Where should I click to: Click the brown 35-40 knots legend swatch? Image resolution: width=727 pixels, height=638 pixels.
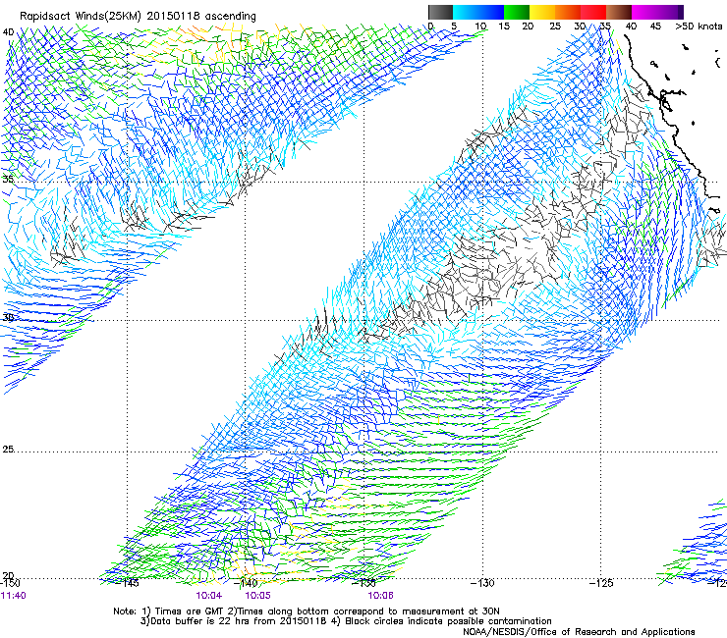pos(619,12)
